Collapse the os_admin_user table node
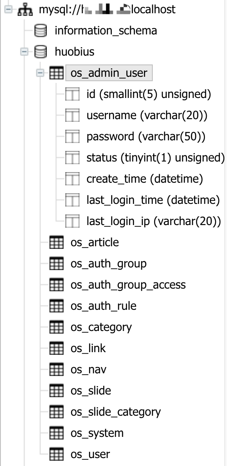Image resolution: width=227 pixels, height=466 pixels. click(x=41, y=73)
